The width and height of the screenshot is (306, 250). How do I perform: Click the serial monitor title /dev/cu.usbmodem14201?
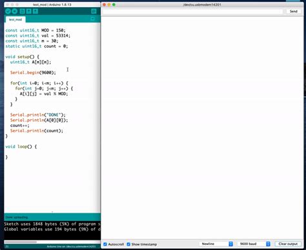tap(202, 5)
